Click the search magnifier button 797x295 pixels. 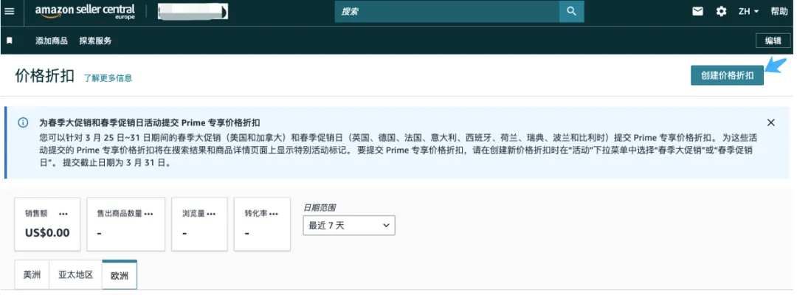[570, 12]
